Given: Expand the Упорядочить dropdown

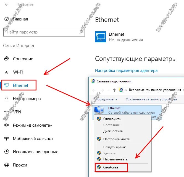Looking at the screenshot, I should tap(106, 99).
